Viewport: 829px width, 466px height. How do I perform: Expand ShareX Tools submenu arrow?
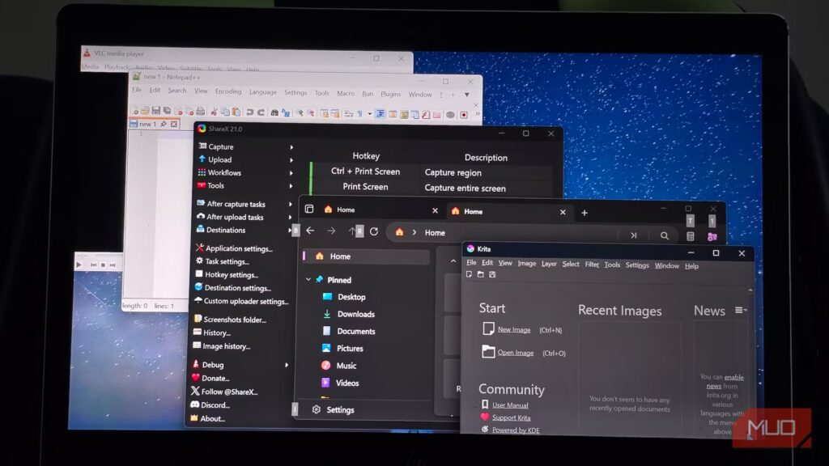pyautogui.click(x=291, y=186)
